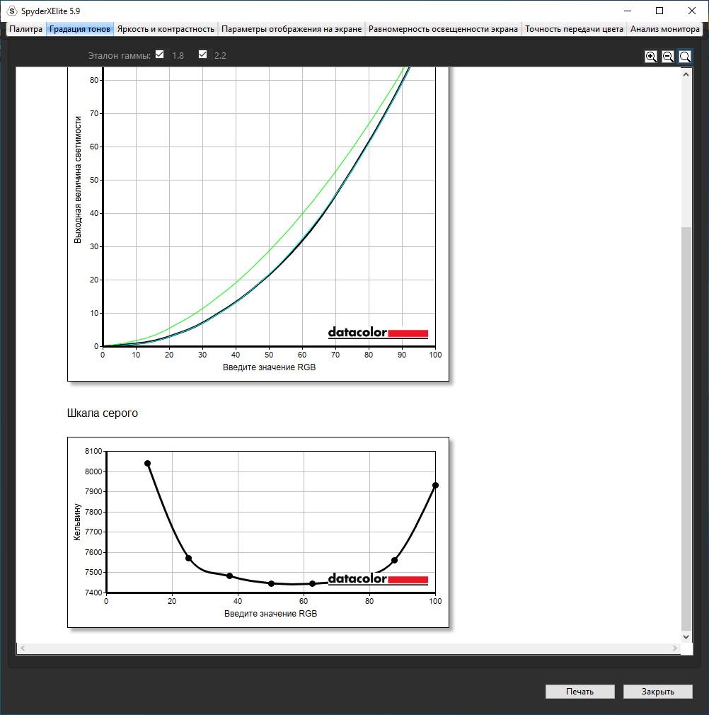Toggle the gamma 2.2 reference checkbox
Image resolution: width=709 pixels, height=715 pixels.
[x=203, y=55]
